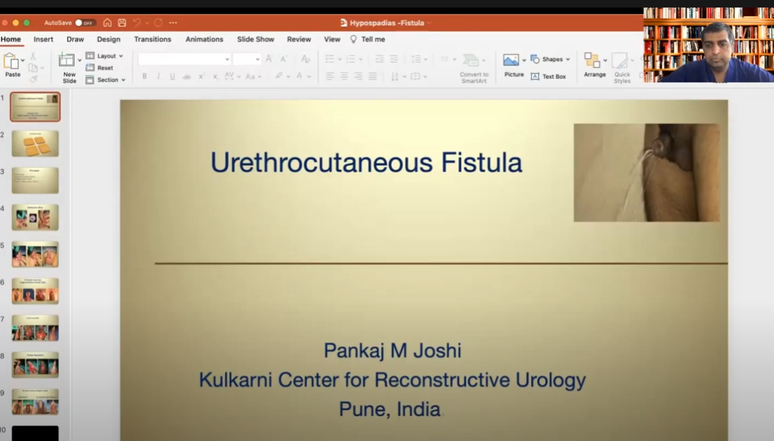Viewport: 774px width, 441px height.
Task: Center the text
Action: pos(344,77)
